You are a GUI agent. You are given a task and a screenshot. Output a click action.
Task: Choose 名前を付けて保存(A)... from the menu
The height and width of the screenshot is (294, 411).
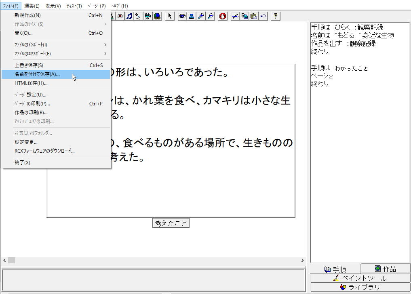[37, 74]
